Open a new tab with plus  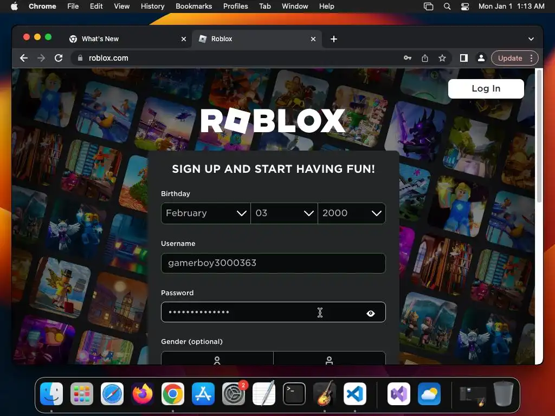[x=334, y=39]
